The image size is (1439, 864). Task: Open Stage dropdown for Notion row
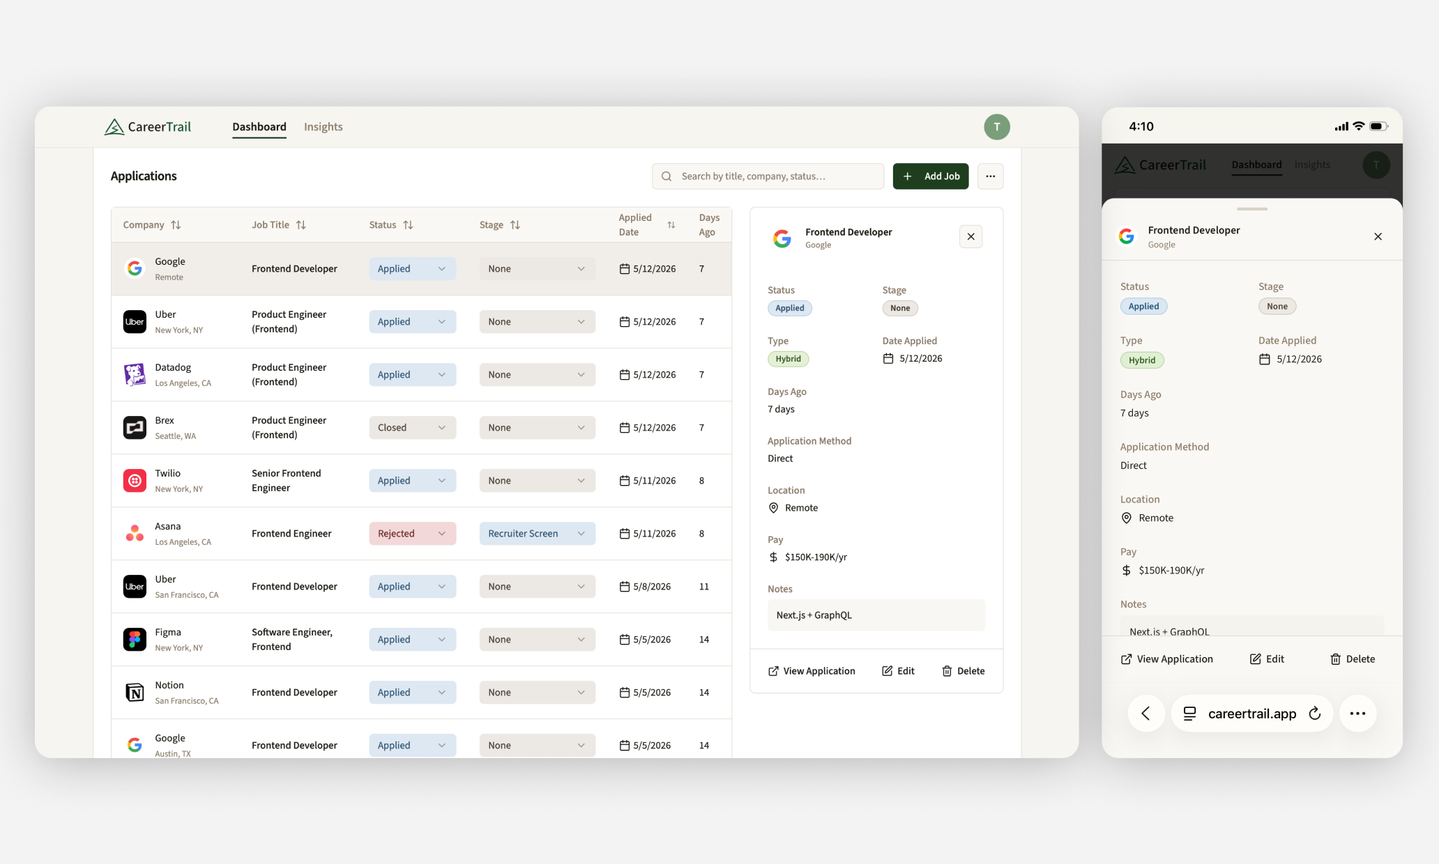click(x=537, y=693)
